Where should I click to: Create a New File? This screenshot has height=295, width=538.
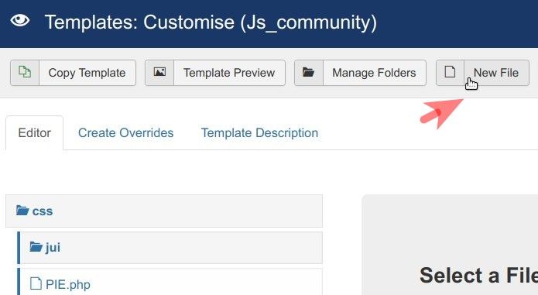pos(482,73)
